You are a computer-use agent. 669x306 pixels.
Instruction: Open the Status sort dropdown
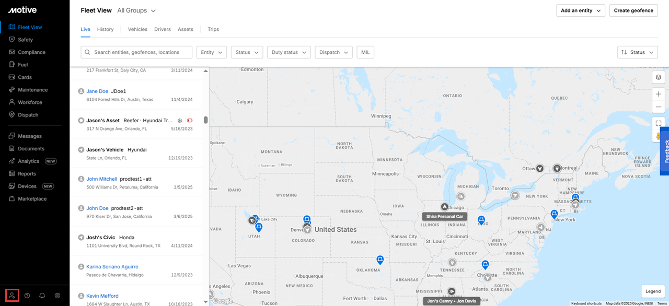point(637,52)
